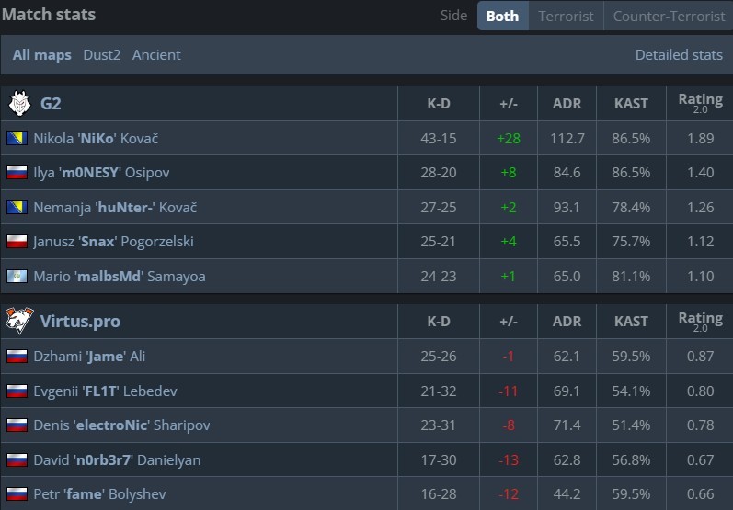
Task: Select the Ancient map tab
Action: pyautogui.click(x=156, y=55)
